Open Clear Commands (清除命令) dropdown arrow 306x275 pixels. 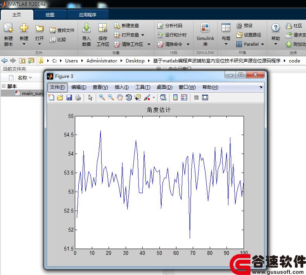click(188, 45)
